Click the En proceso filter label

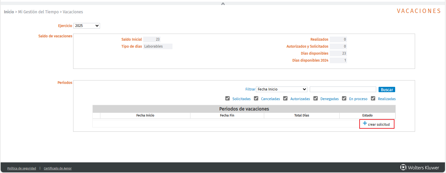click(358, 99)
